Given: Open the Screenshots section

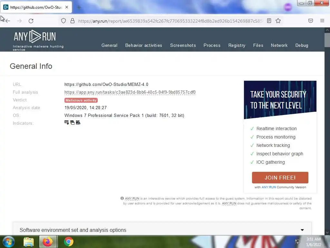Looking at the screenshot, I should (x=183, y=45).
